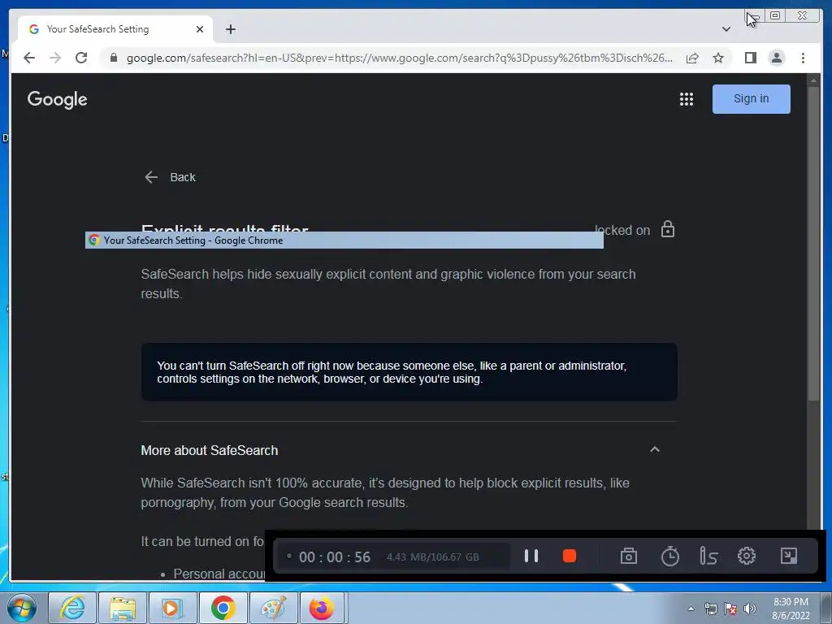Click 'While SafeSearch isn't 100% accurate' text
Screen dimensions: 832x624
coord(384,492)
